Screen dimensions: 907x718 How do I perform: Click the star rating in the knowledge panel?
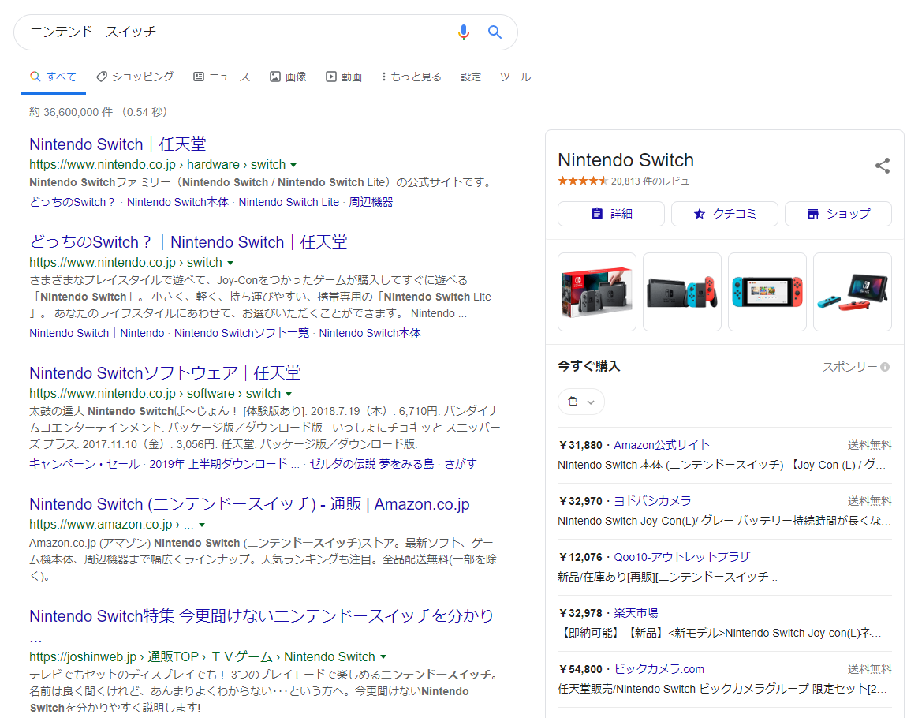tap(583, 181)
